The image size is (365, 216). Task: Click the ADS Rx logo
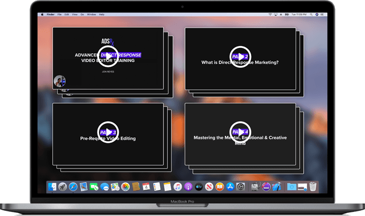tap(107, 41)
